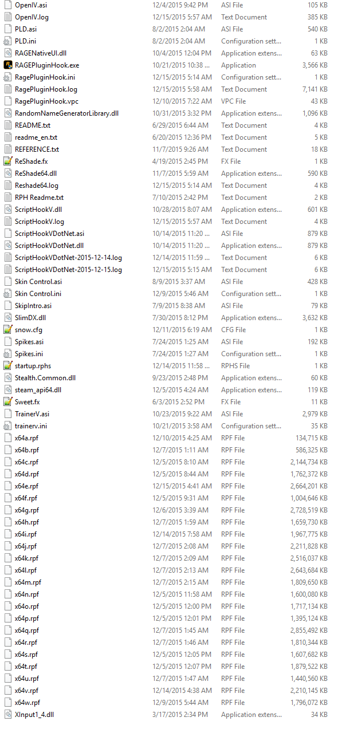Select the RAGEPluginHook.exe application icon

[x=8, y=65]
